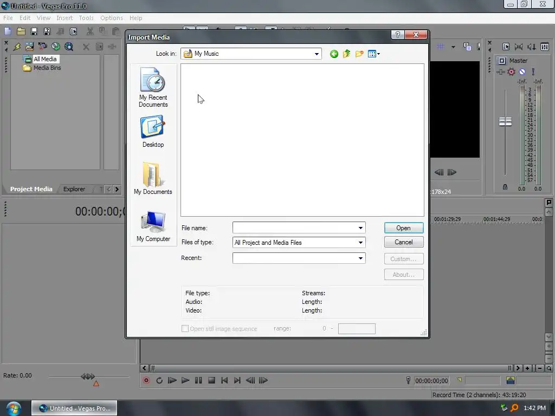Click the Import Media icon in Project Media
555x416 pixels.
(29, 47)
